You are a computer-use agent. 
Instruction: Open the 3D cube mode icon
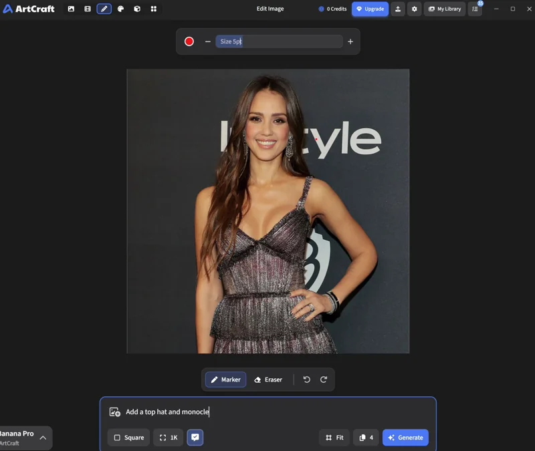[137, 9]
